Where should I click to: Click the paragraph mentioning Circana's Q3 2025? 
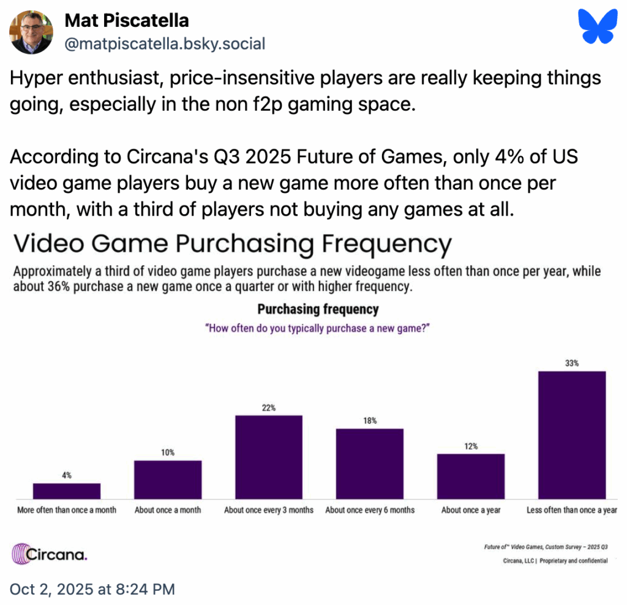294,184
